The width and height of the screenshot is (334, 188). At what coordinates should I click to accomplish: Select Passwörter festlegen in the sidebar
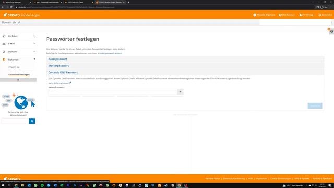point(19,75)
